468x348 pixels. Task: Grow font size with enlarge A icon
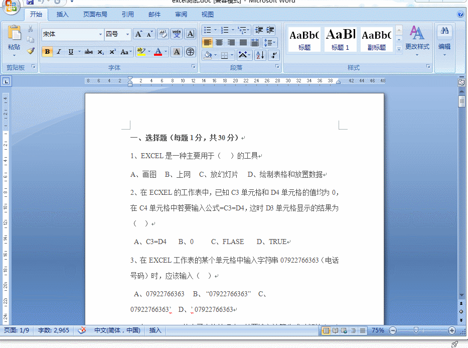138,34
